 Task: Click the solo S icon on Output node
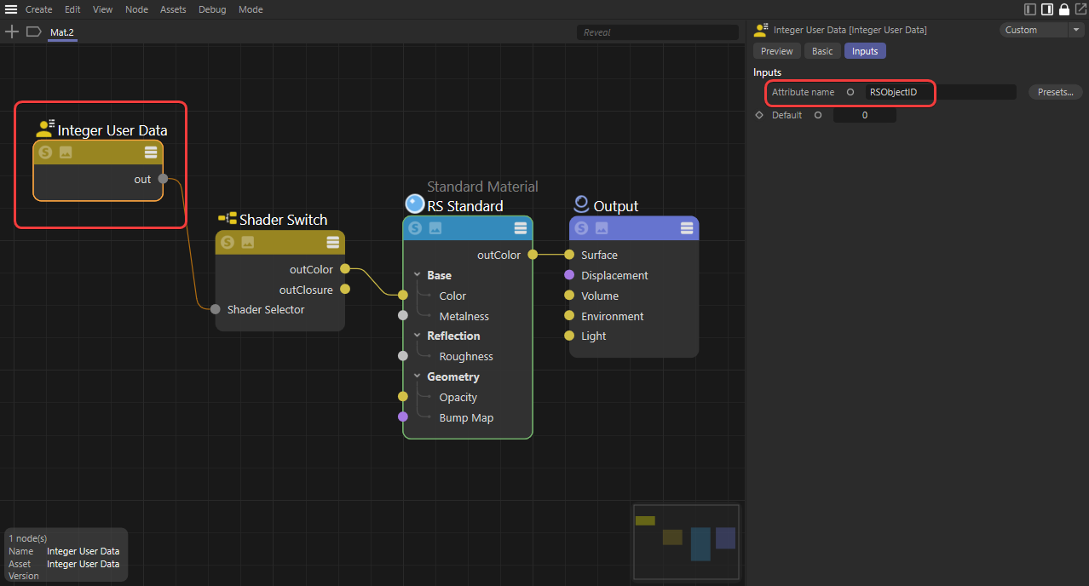pos(581,228)
